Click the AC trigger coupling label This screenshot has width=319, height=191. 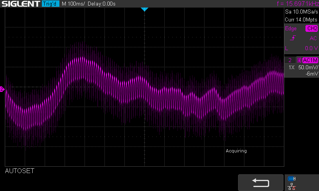pos(313,38)
